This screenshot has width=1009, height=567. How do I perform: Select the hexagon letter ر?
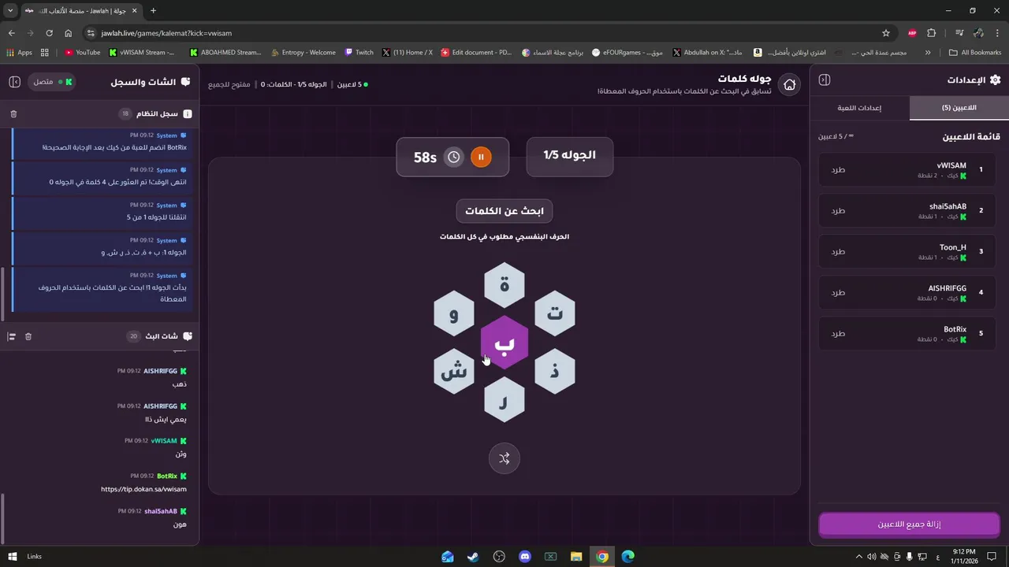504,400
